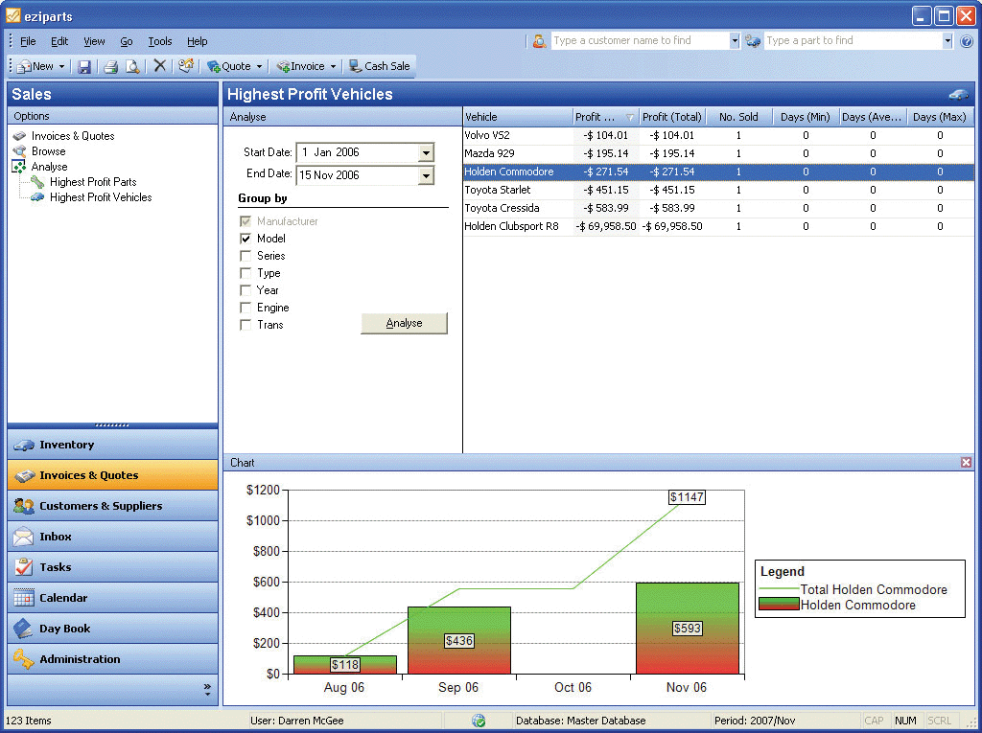Click the Administration keys icon
This screenshot has width=982, height=733.
pos(24,659)
